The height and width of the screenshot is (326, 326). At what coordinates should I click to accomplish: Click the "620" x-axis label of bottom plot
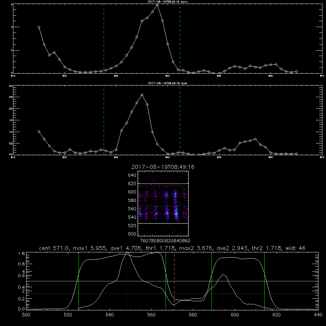click(276, 315)
